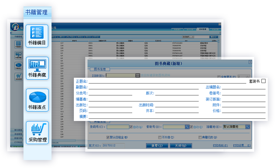Select the 书籍管理 tab header
The width and height of the screenshot is (275, 168).
click(36, 13)
